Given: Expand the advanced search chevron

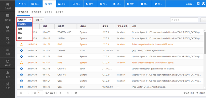Looking at the screenshot, I should [203, 20].
